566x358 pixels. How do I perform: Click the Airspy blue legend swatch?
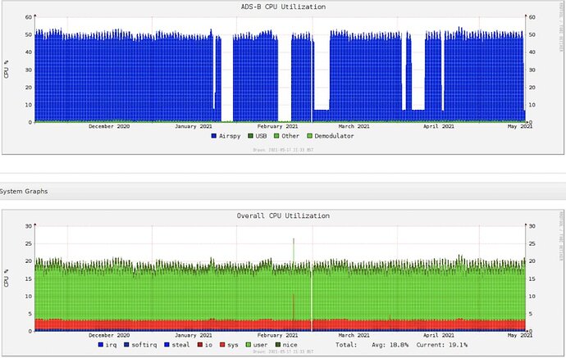(x=214, y=136)
